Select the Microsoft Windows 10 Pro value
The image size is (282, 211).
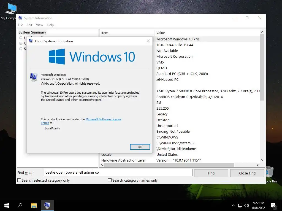click(x=178, y=39)
